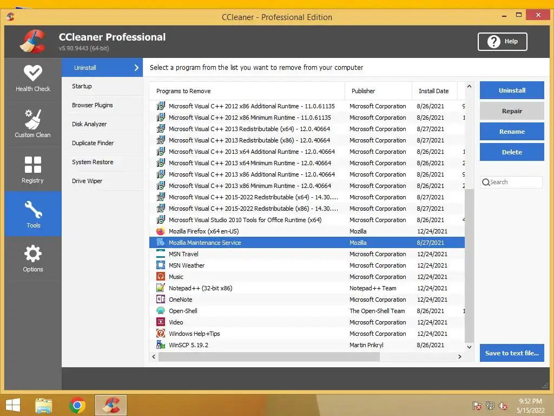The image size is (554, 416).
Task: Click the Windows Help+Tips name
Action: (194, 334)
